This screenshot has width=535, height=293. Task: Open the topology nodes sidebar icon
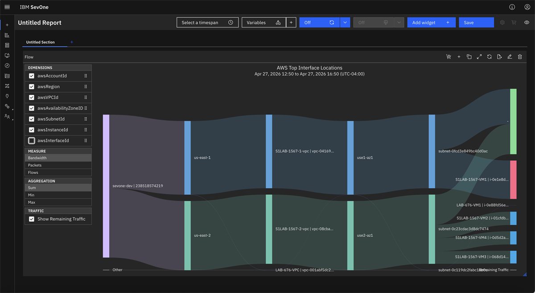[x=7, y=86]
